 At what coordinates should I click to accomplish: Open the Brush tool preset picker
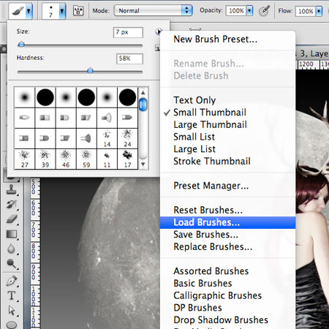[x=20, y=10]
